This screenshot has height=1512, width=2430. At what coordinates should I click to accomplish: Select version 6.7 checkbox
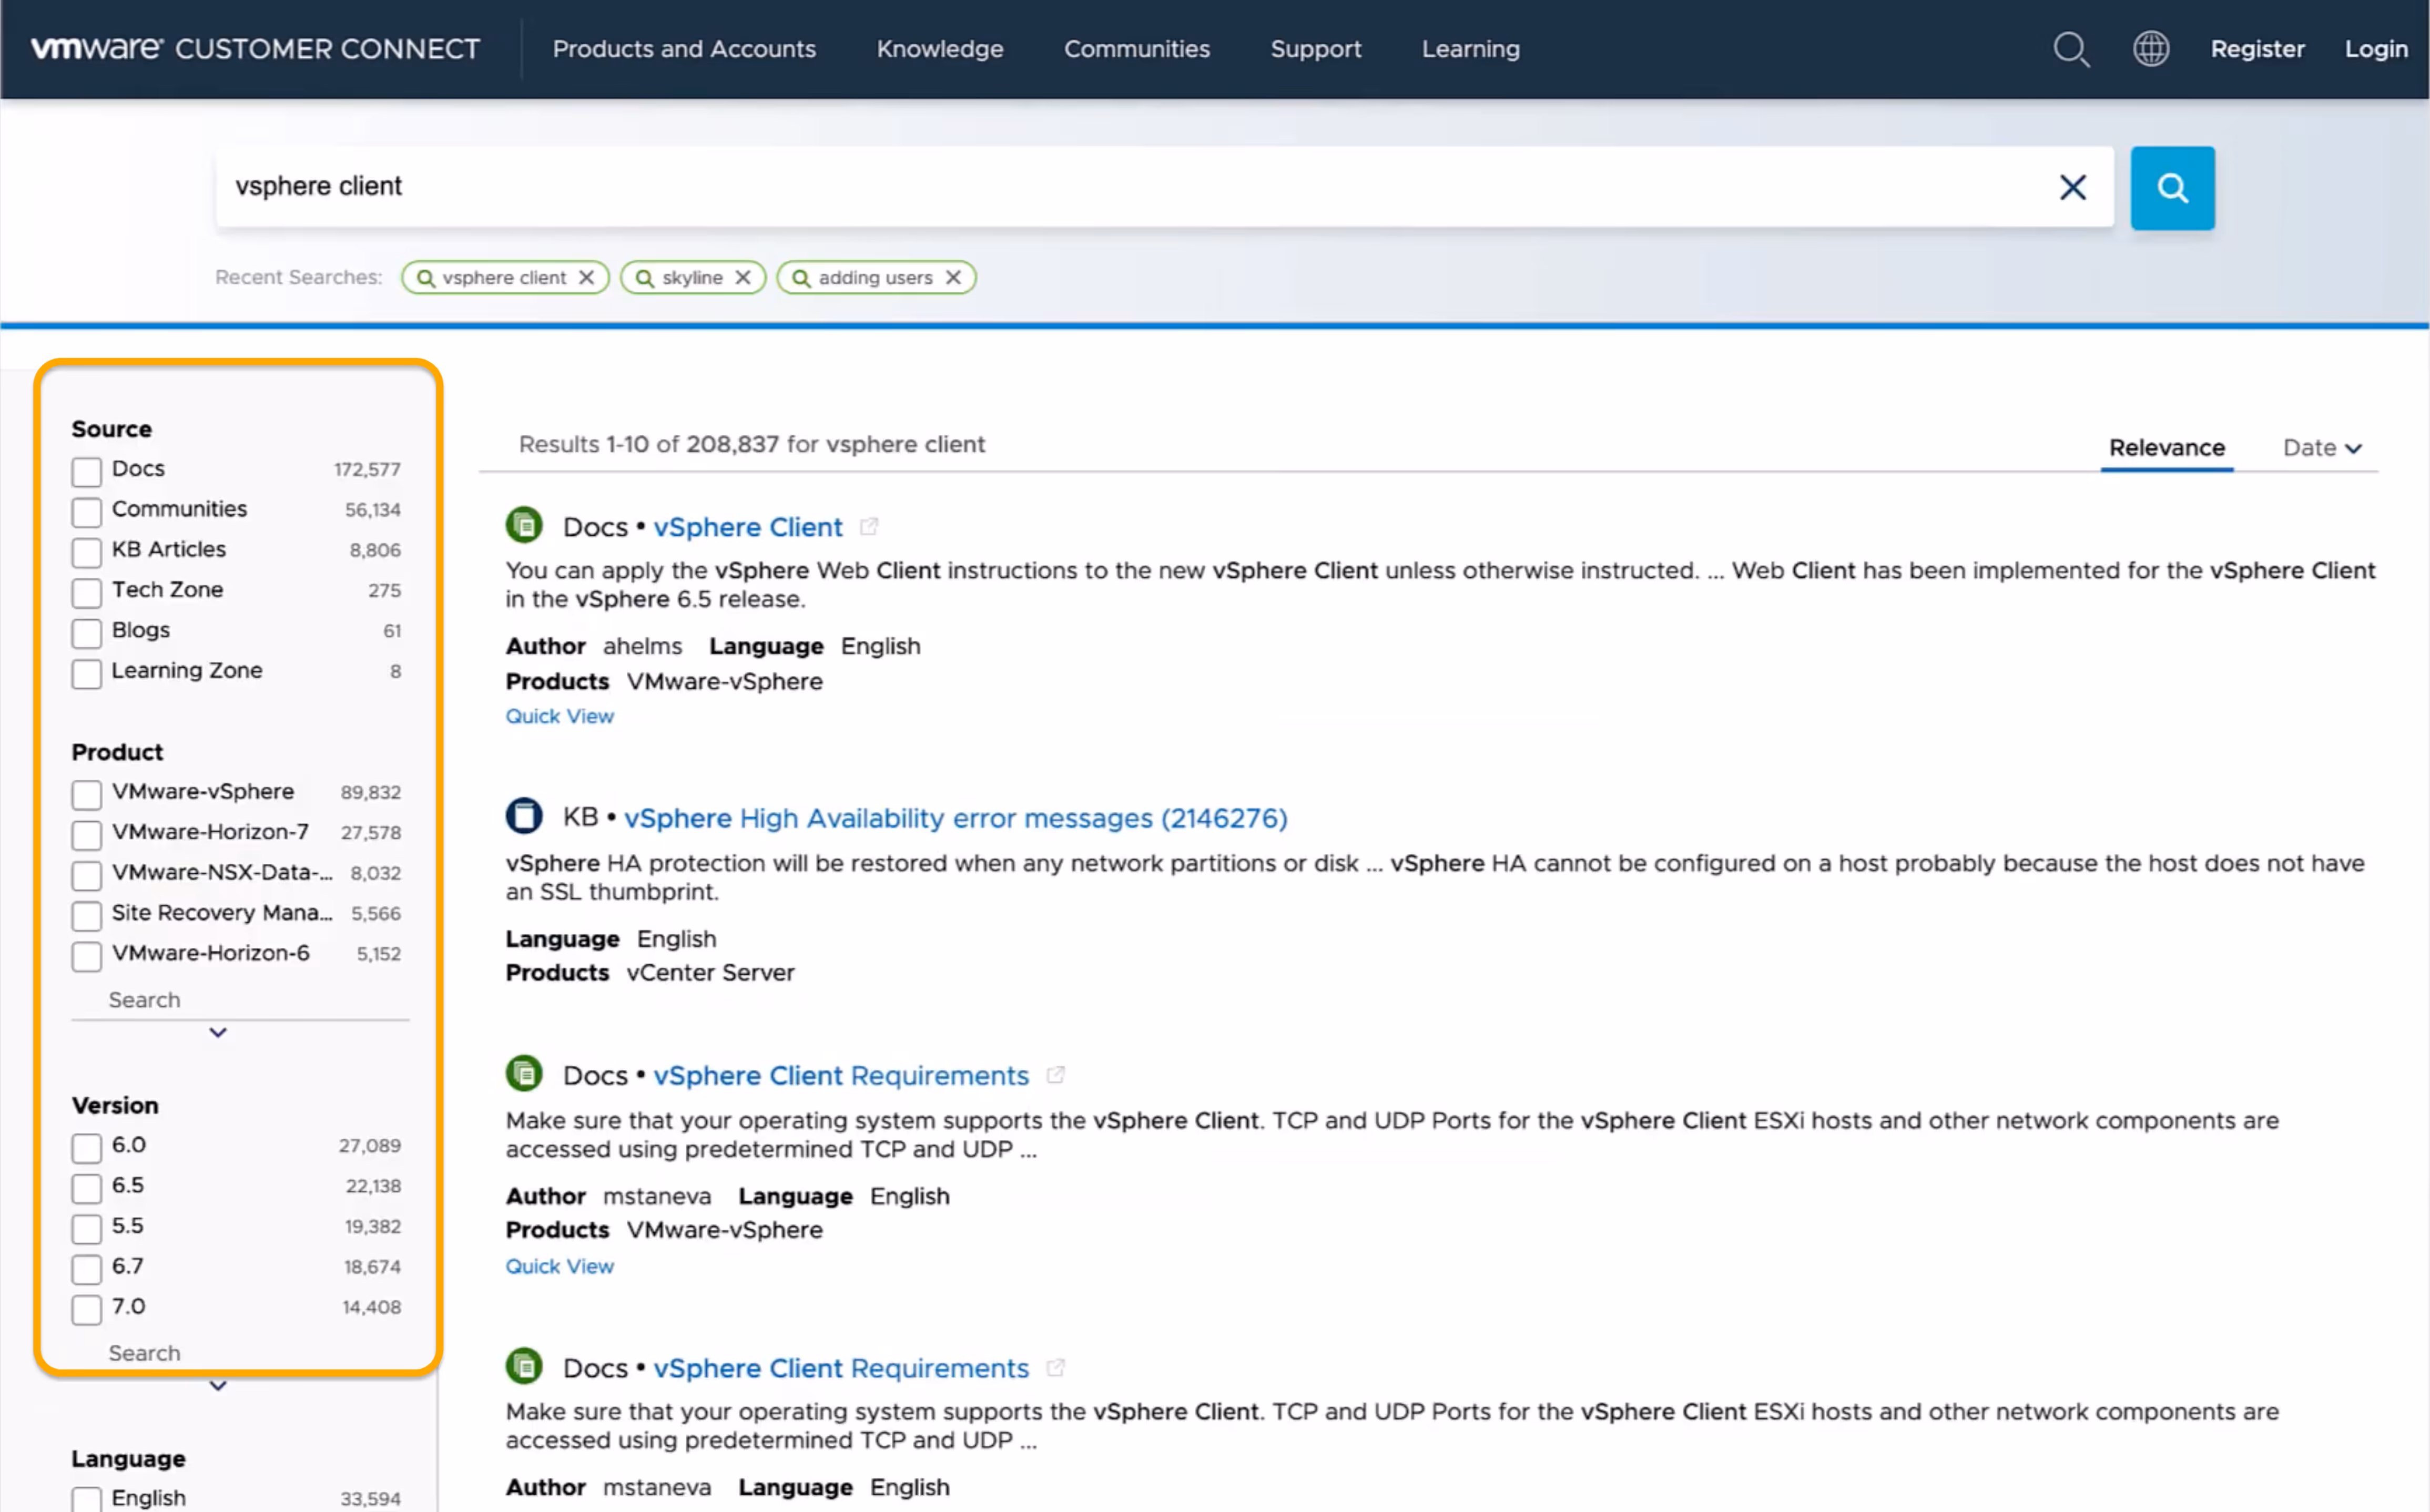click(x=87, y=1269)
